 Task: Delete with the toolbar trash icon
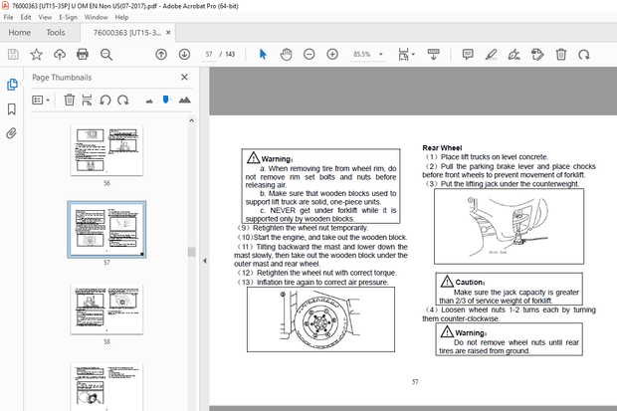tap(561, 55)
